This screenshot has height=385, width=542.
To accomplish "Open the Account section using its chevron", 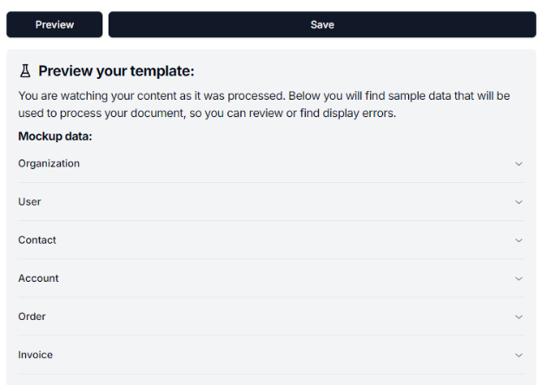I will pos(519,278).
